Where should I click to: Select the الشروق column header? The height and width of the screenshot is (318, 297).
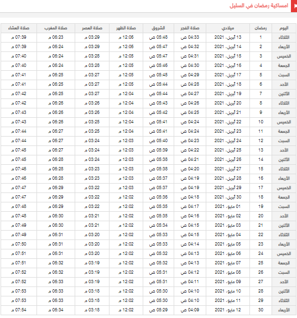coord(158,28)
